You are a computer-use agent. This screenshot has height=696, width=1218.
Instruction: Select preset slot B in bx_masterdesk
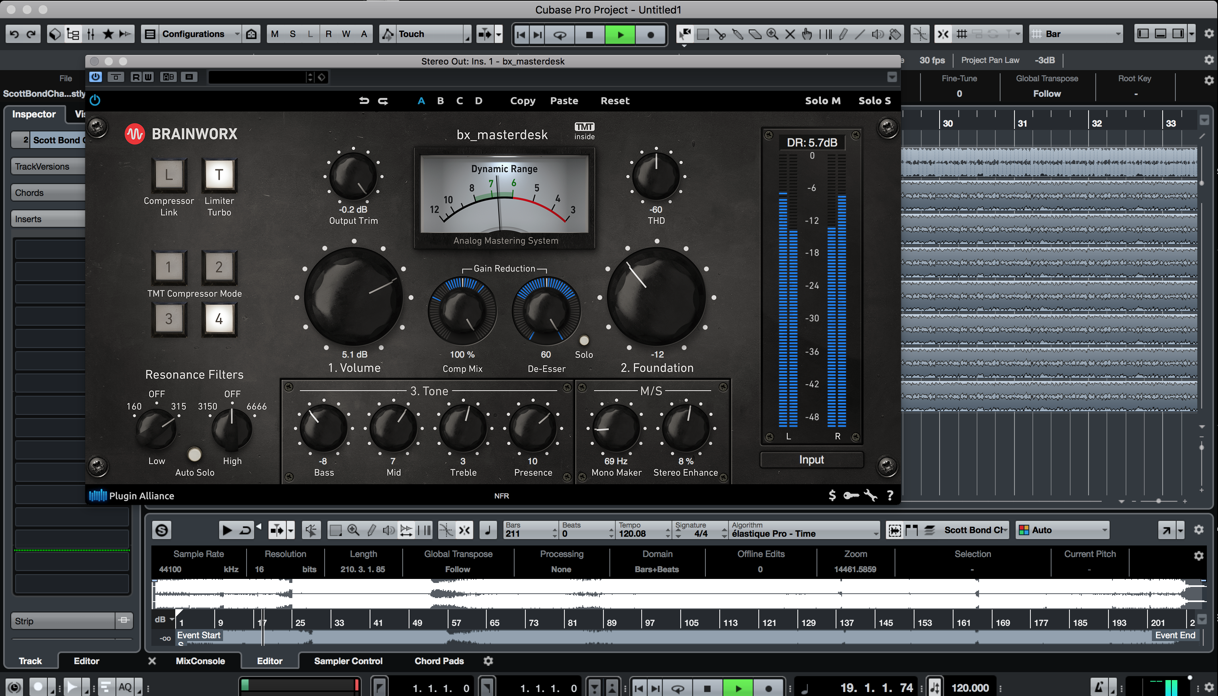click(440, 100)
